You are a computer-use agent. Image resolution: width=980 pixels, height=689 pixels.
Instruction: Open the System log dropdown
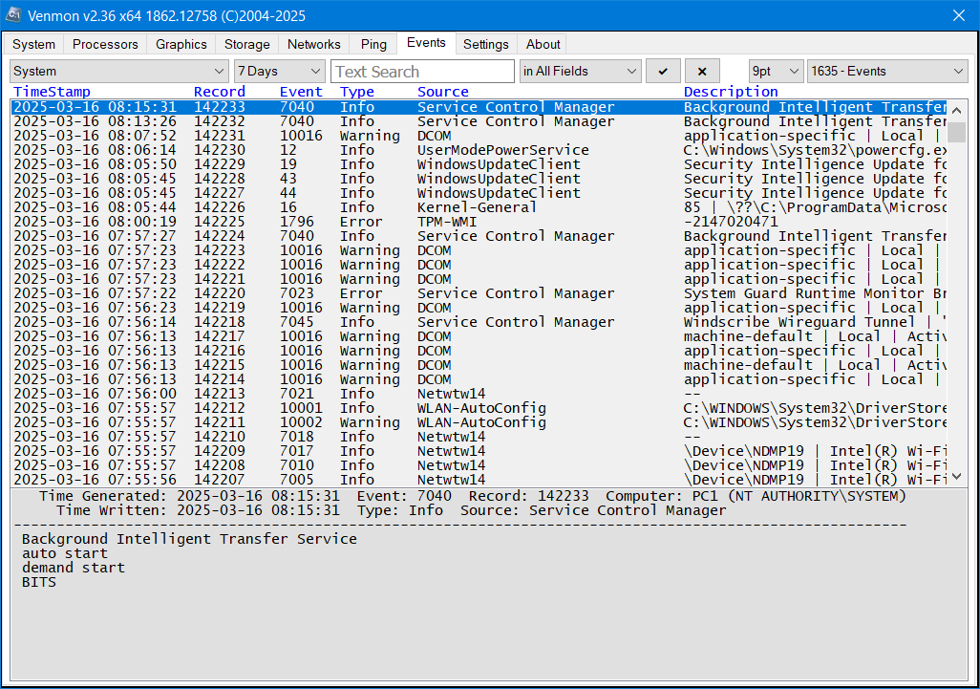(x=118, y=72)
